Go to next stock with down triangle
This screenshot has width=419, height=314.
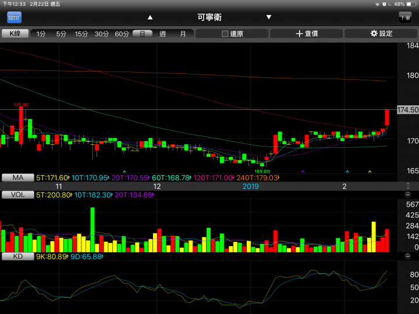pos(269,17)
